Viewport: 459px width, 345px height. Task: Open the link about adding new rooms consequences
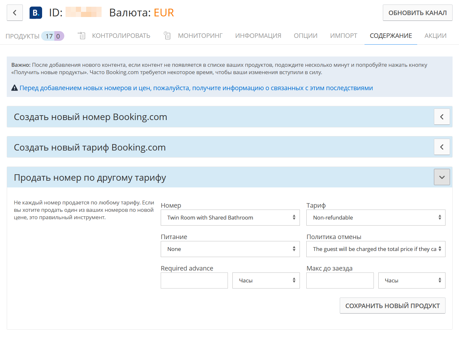click(x=196, y=88)
